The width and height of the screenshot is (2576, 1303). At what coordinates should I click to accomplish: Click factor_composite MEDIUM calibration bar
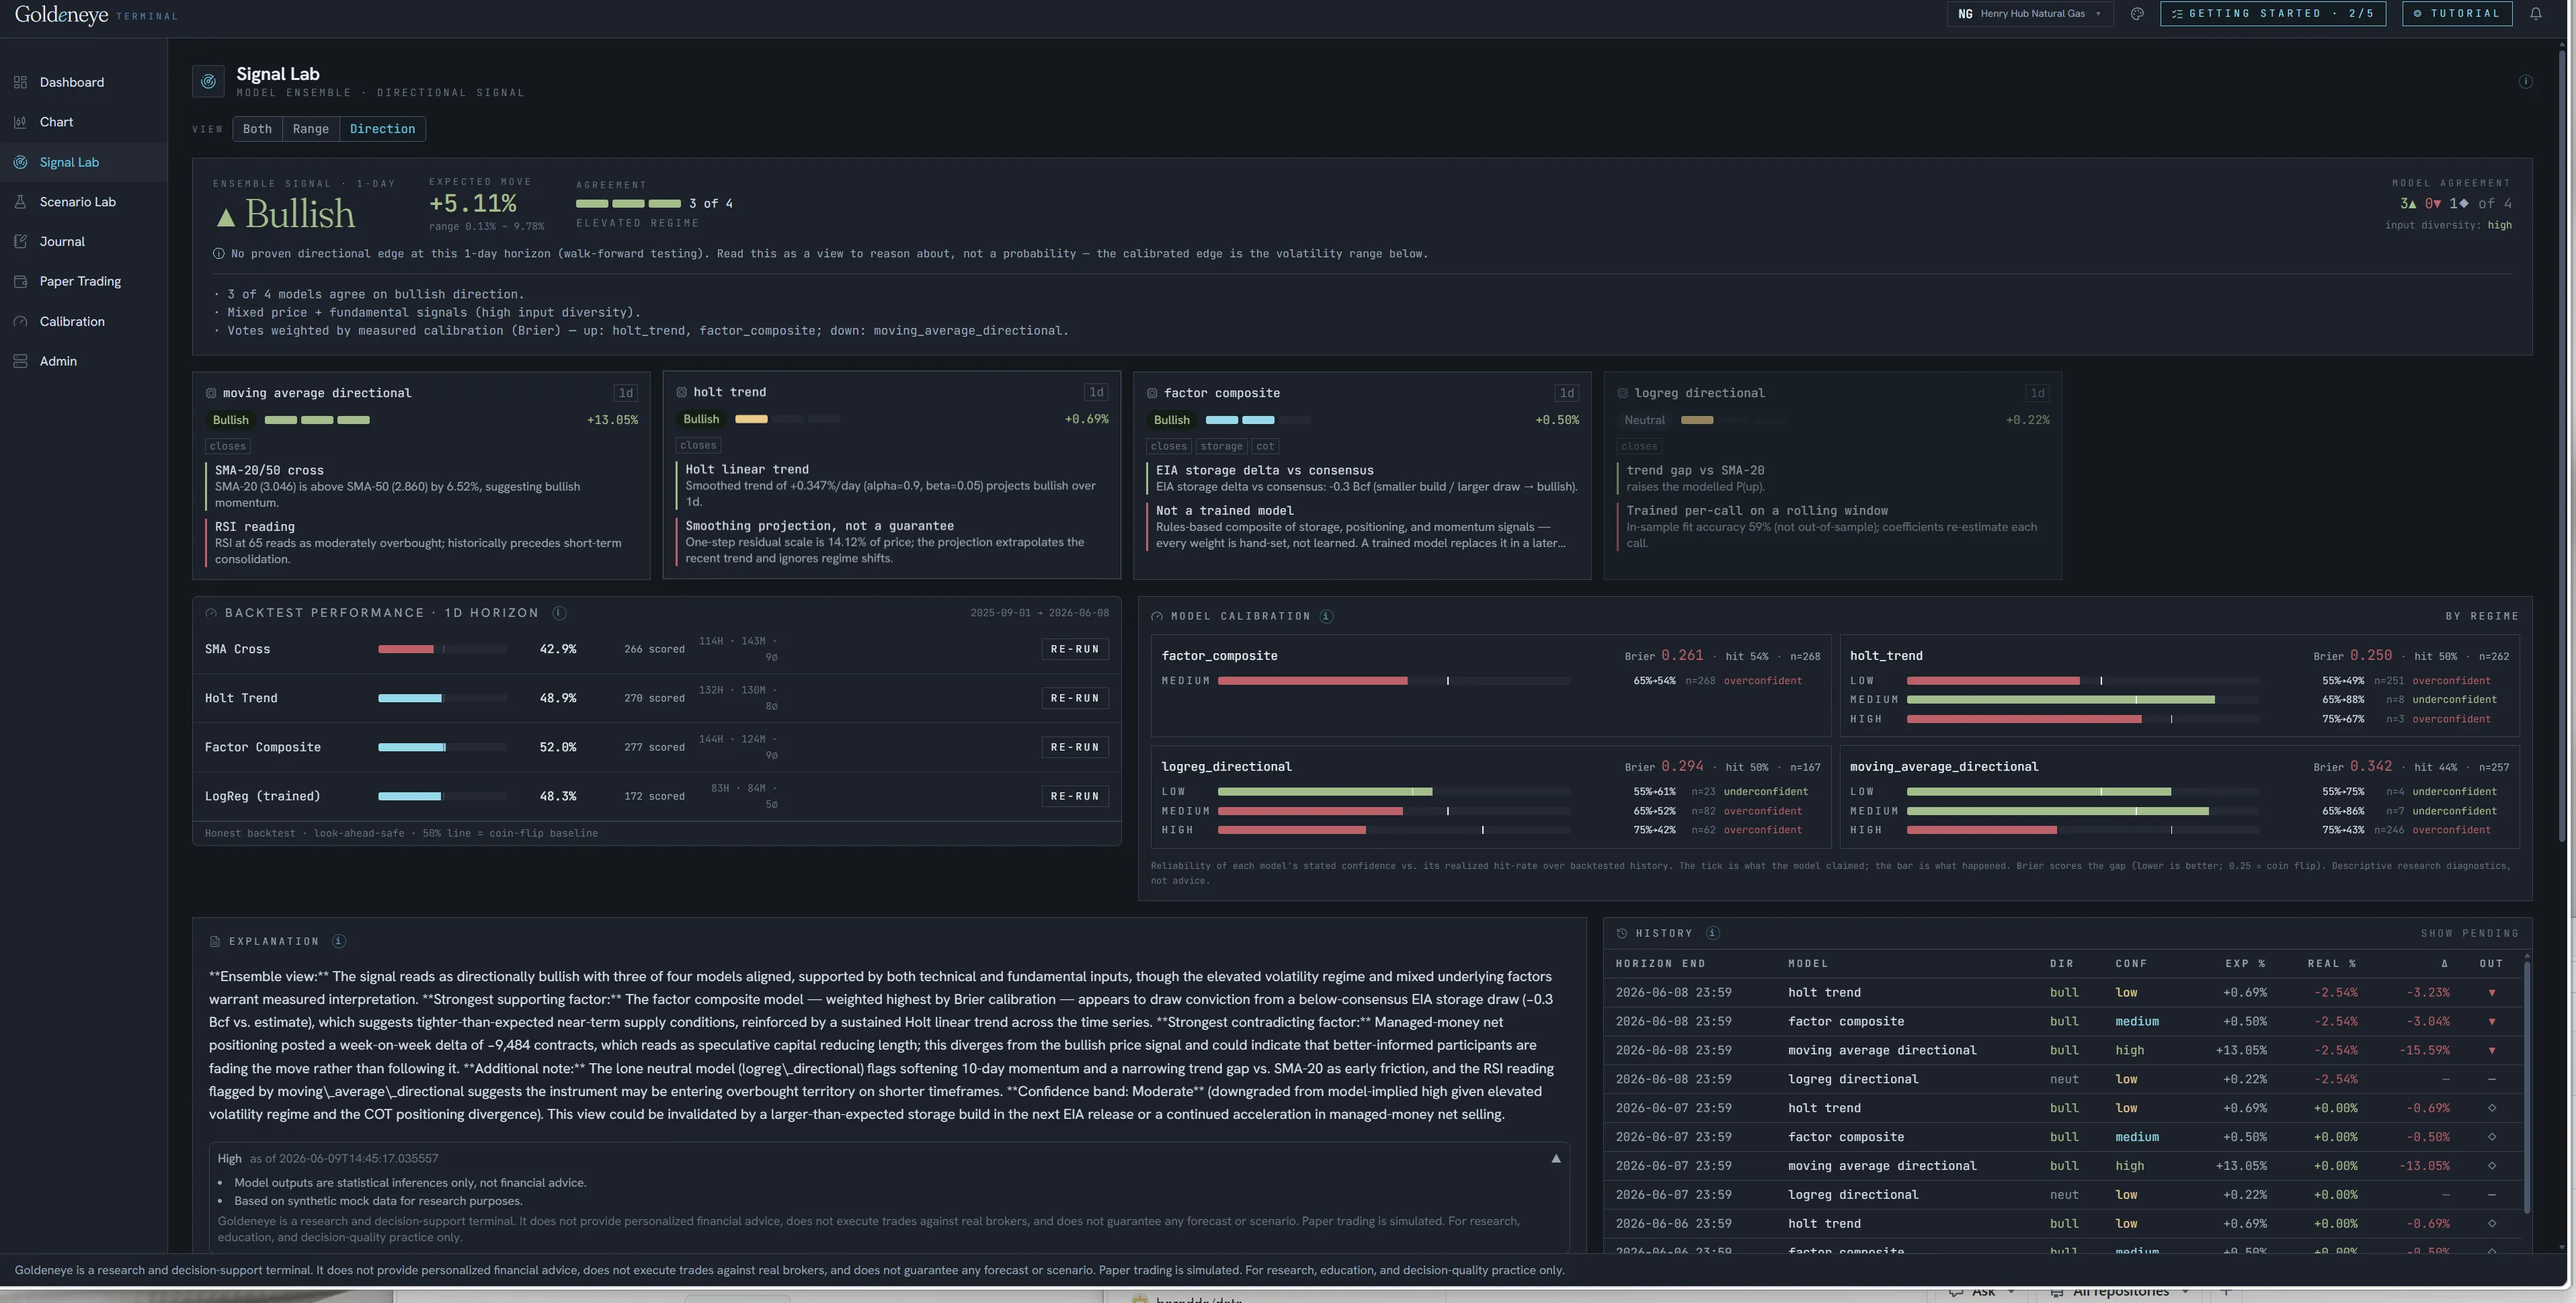click(x=1393, y=681)
